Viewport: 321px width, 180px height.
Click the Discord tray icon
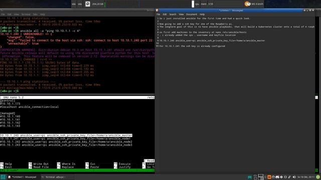pyautogui.click(x=277, y=177)
